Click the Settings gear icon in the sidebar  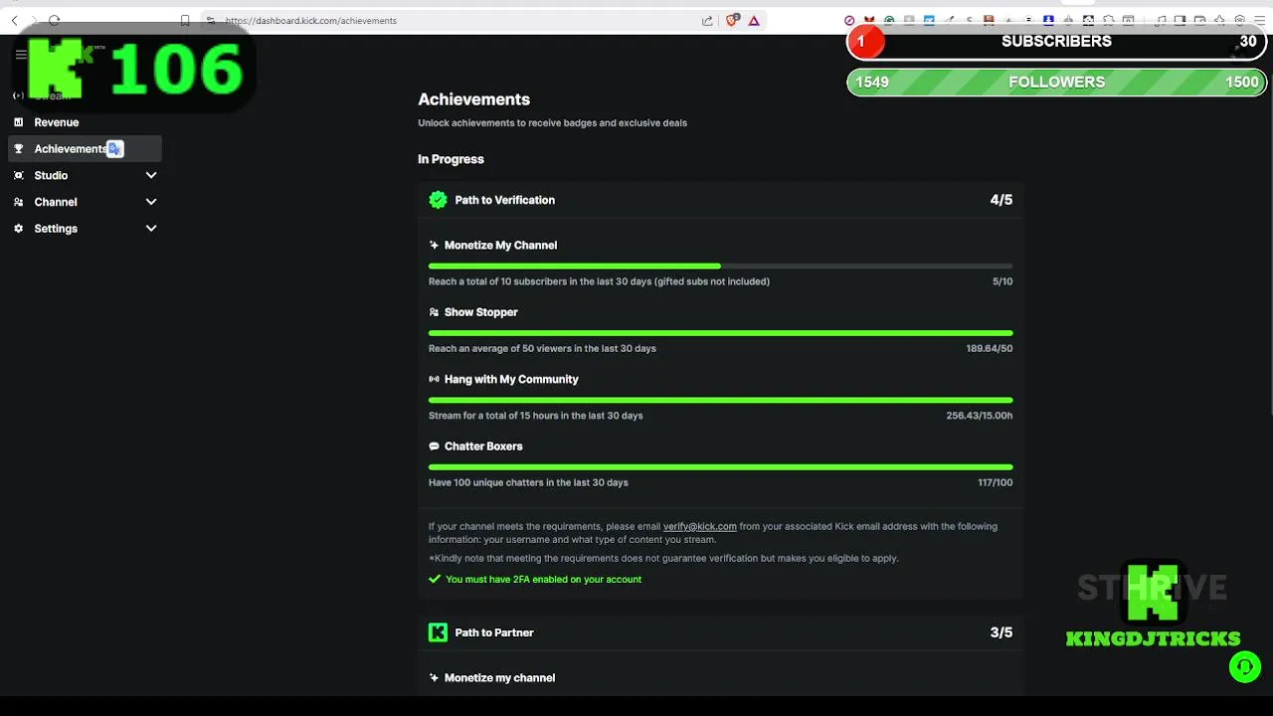18,229
